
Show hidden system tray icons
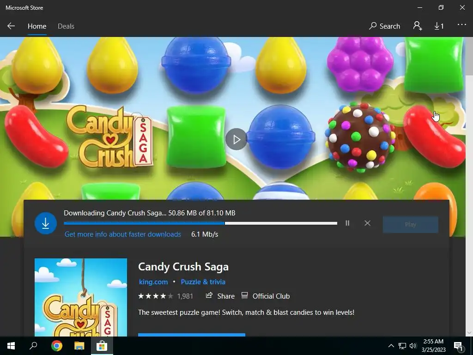click(391, 346)
